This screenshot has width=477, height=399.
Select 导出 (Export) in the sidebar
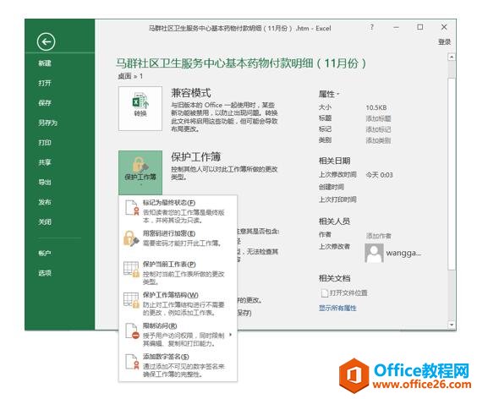pos(45,182)
